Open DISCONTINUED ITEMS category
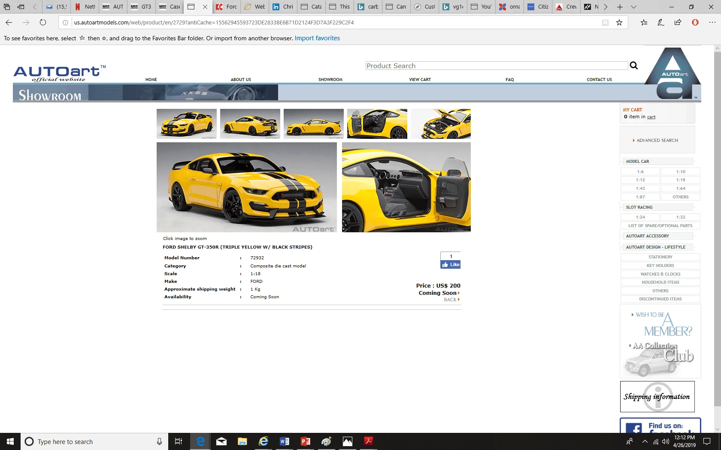721x450 pixels. pyautogui.click(x=660, y=299)
